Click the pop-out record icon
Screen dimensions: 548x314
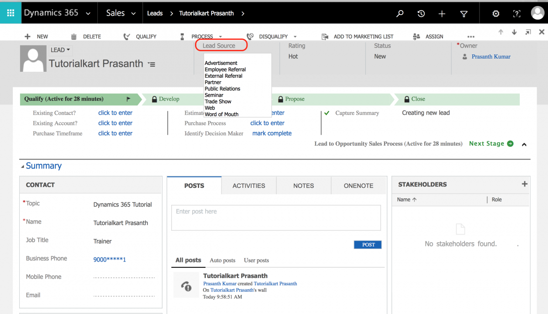point(528,32)
